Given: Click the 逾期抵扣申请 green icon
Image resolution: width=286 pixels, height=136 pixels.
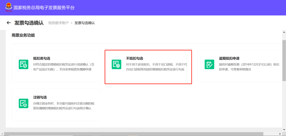Looking at the screenshot, I should pos(209,64).
